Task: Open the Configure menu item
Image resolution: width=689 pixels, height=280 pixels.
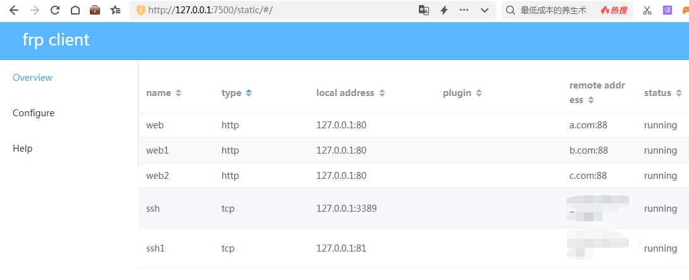Action: click(x=34, y=113)
